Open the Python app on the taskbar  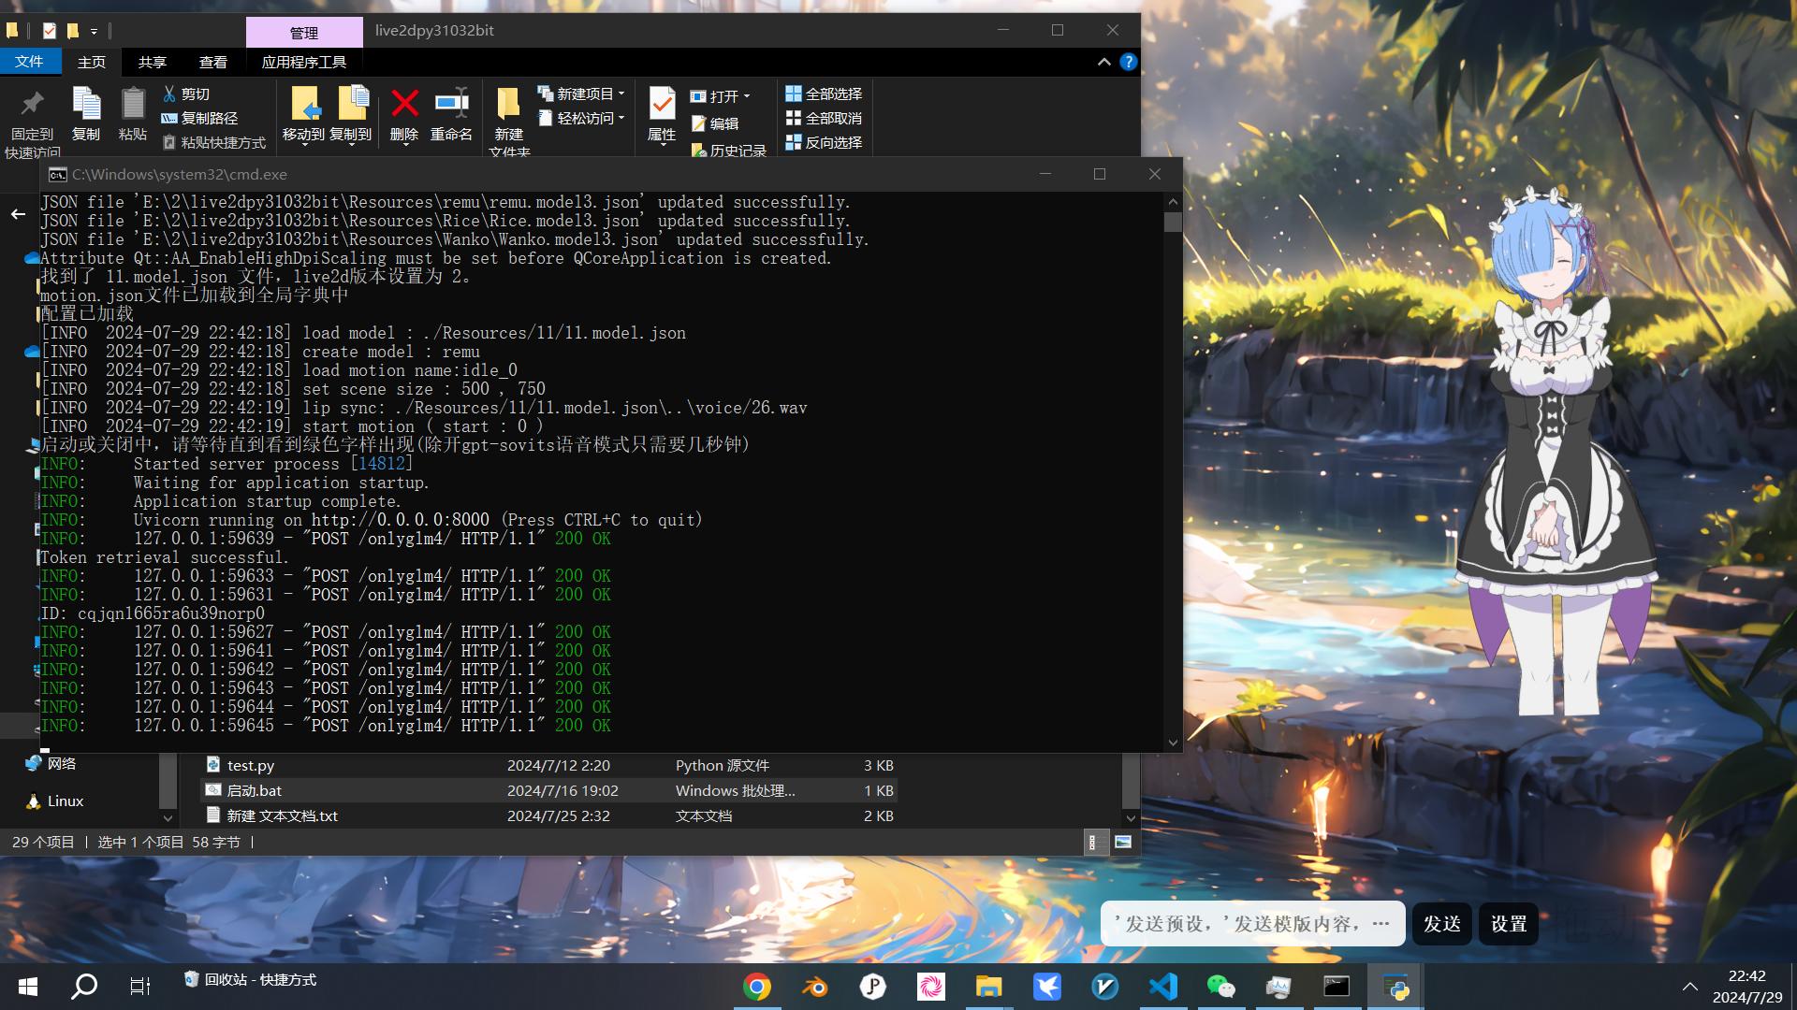coord(1395,987)
